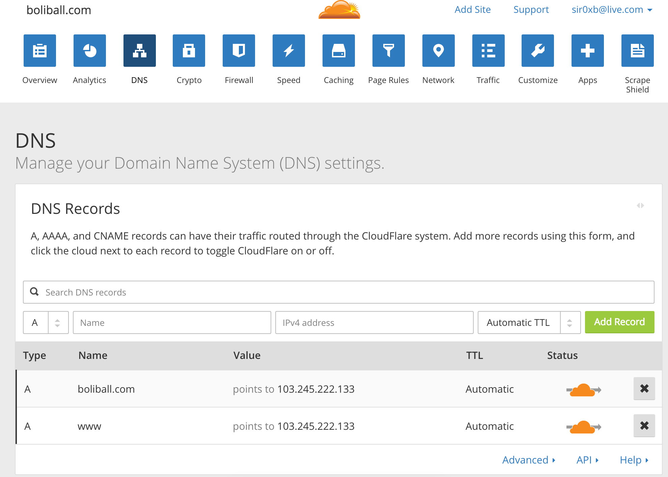The width and height of the screenshot is (668, 477).
Task: Focus the Name input field
Action: [x=172, y=322]
